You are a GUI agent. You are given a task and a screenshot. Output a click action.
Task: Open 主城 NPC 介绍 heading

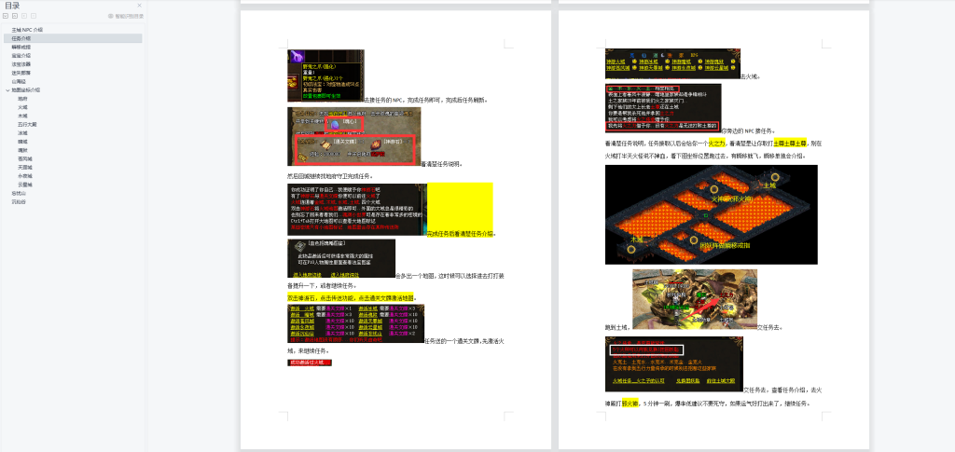[x=27, y=30]
